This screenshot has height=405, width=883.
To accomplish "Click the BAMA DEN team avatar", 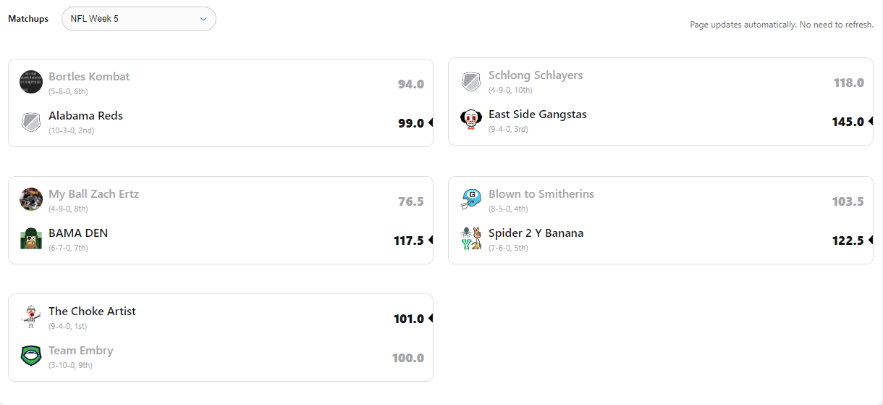I will click(x=31, y=238).
